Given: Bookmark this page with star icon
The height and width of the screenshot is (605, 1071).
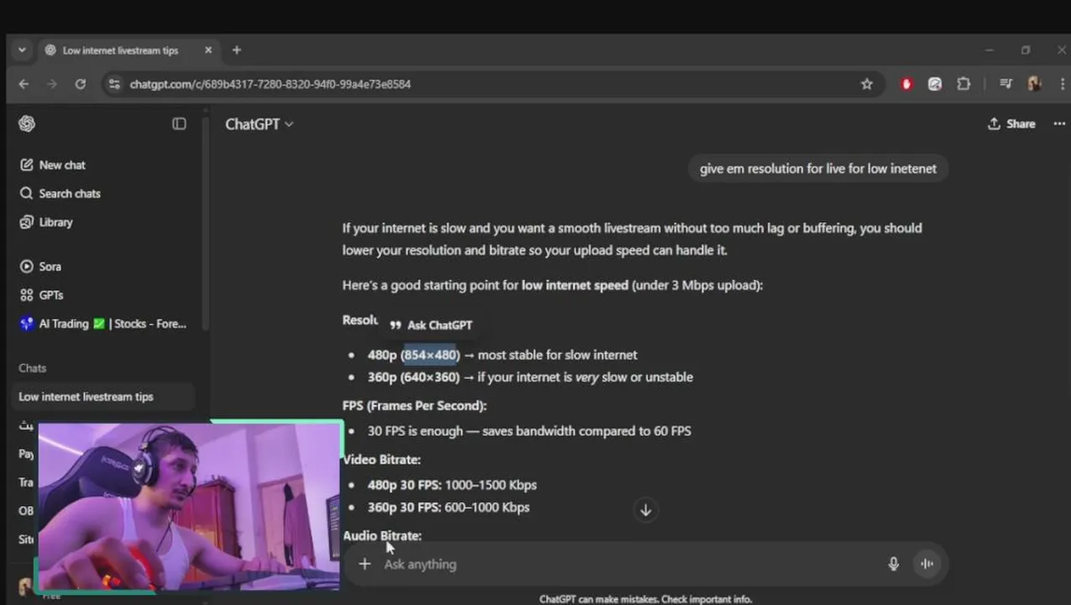Looking at the screenshot, I should coord(867,84).
